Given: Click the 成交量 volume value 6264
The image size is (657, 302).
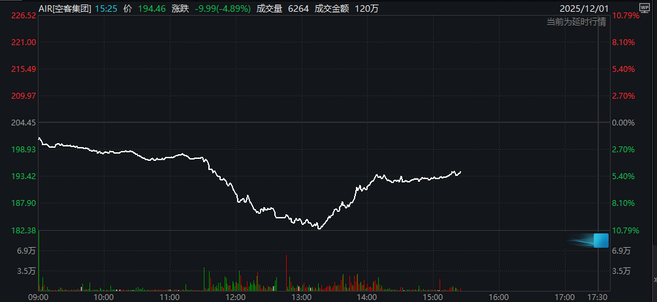Looking at the screenshot, I should (x=298, y=8).
